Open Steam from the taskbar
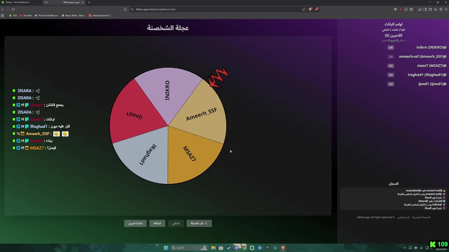The height and width of the screenshot is (252, 449). (x=229, y=248)
